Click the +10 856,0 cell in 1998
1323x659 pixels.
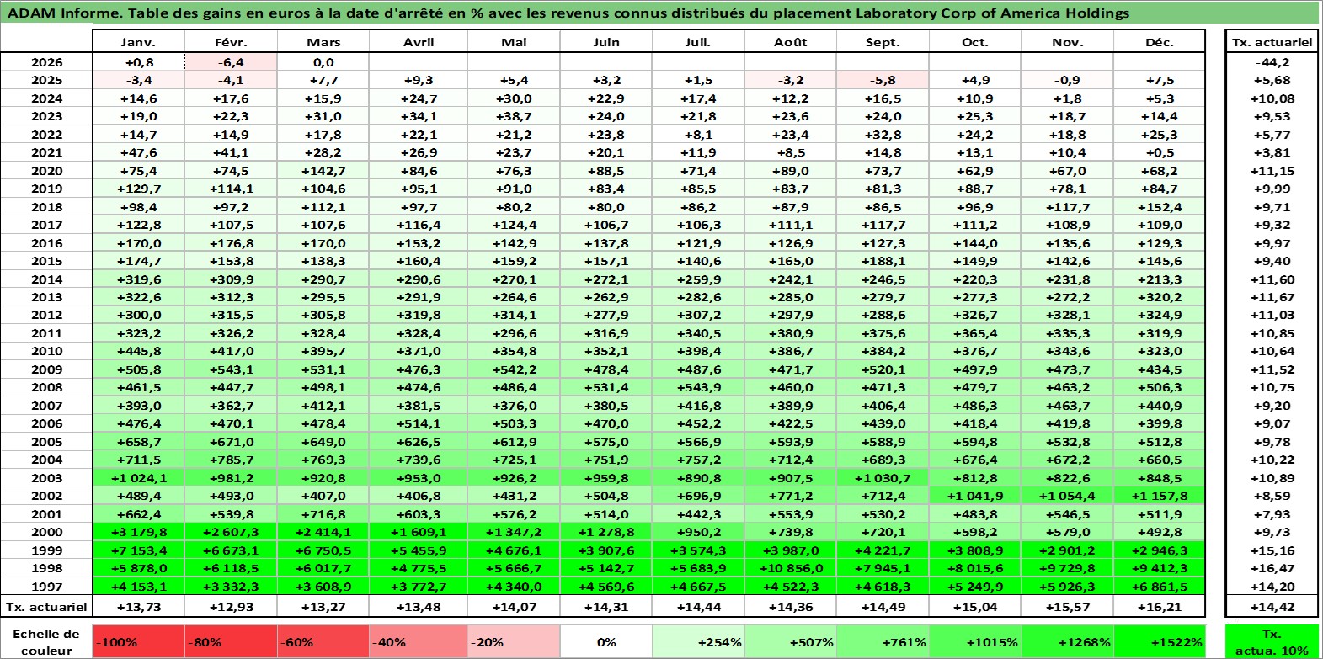point(791,568)
